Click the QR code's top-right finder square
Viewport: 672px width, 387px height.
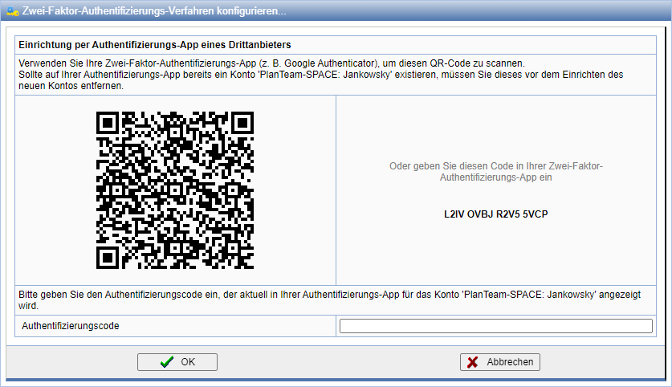point(240,124)
